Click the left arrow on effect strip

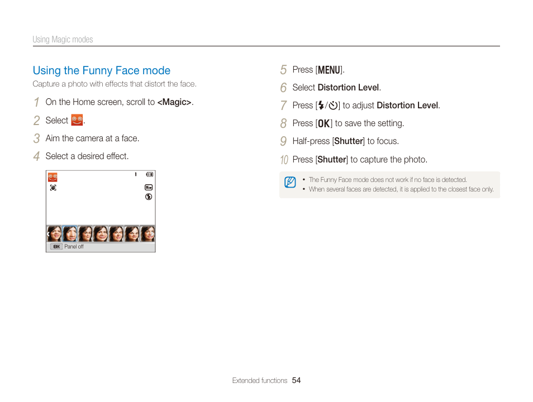pyautogui.click(x=47, y=234)
